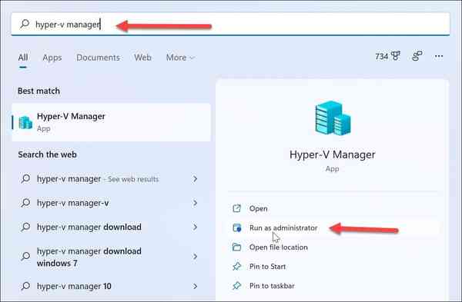Open the three-dot options menu
Image resolution: width=462 pixels, height=302 pixels.
[439, 56]
